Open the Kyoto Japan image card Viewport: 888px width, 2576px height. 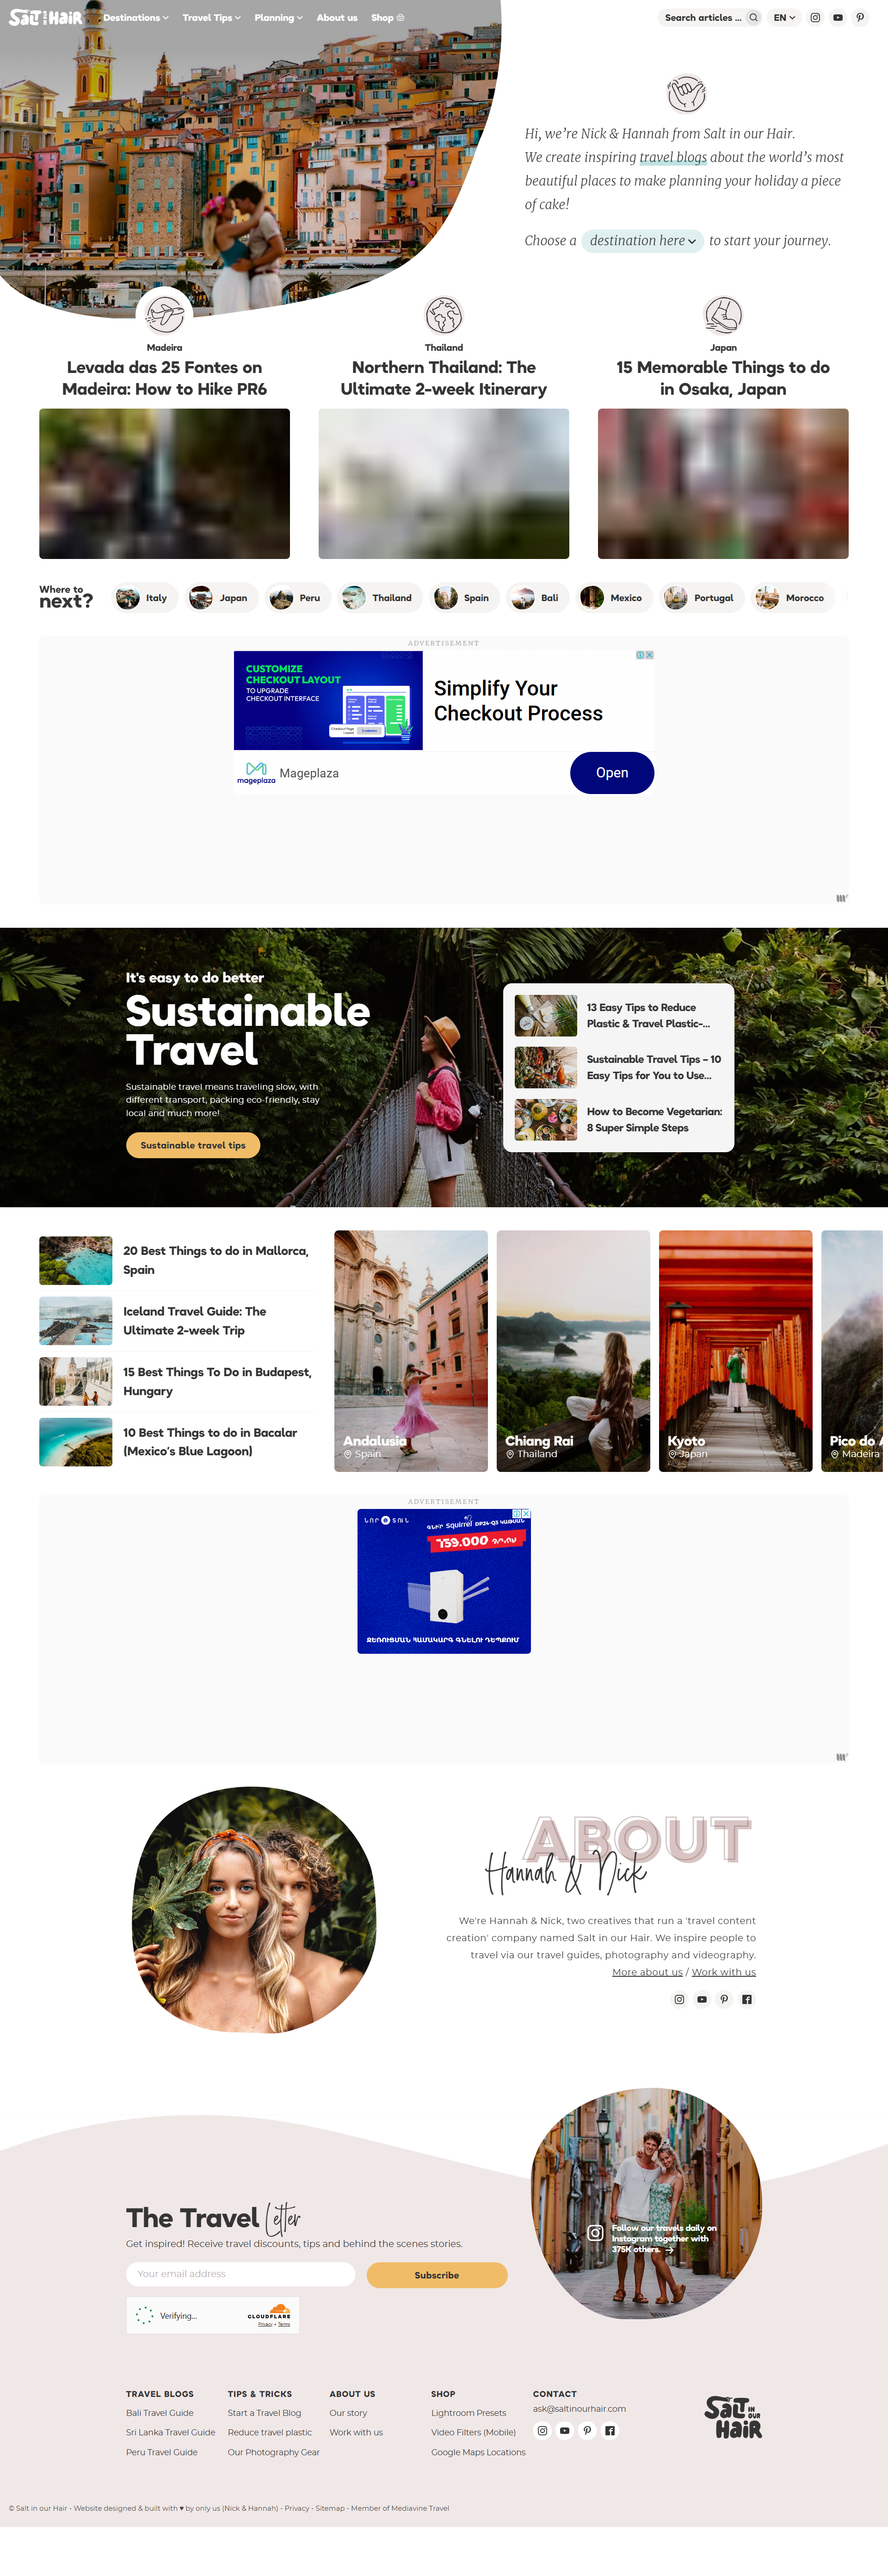735,1351
